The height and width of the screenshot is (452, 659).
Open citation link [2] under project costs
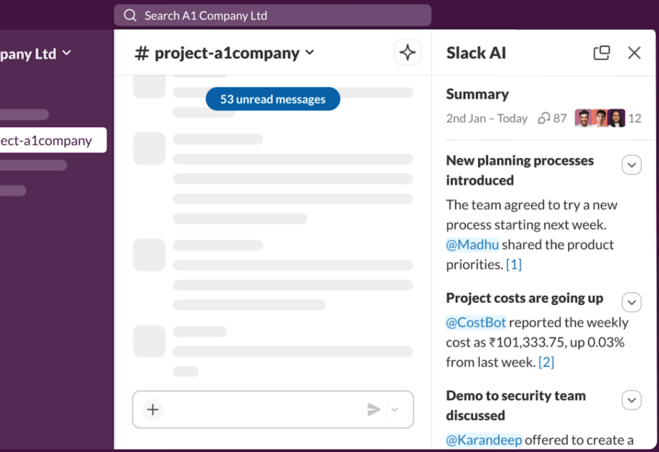(547, 362)
